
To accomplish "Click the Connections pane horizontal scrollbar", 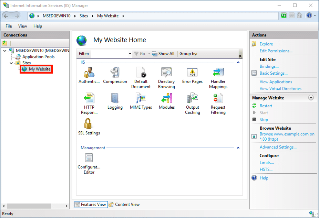I will click(34, 206).
